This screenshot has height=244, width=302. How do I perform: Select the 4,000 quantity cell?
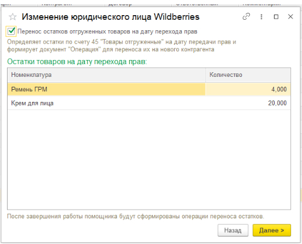(248, 89)
